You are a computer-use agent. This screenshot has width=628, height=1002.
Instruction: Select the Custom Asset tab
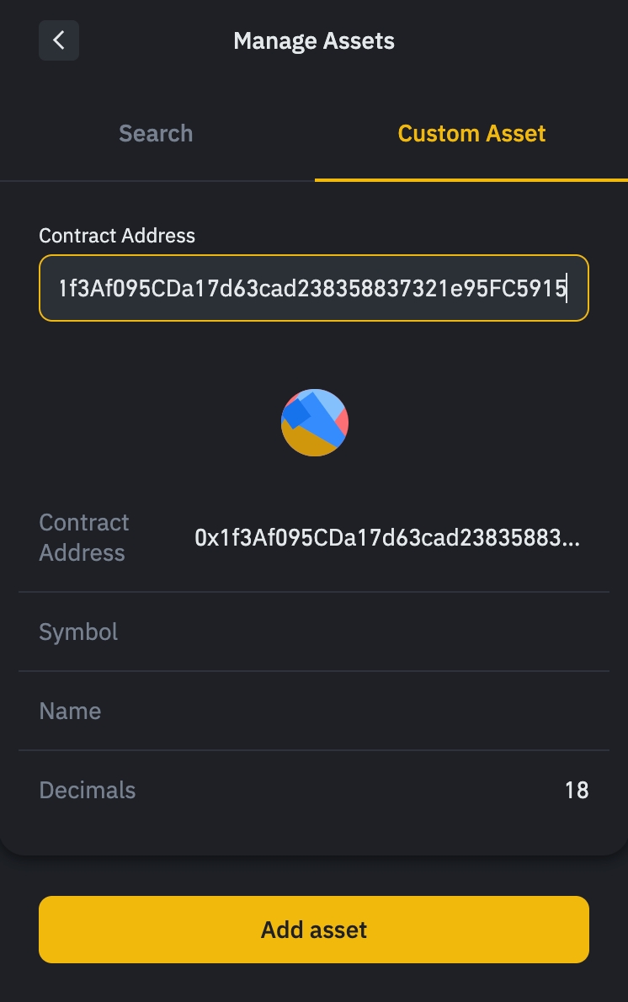(471, 133)
